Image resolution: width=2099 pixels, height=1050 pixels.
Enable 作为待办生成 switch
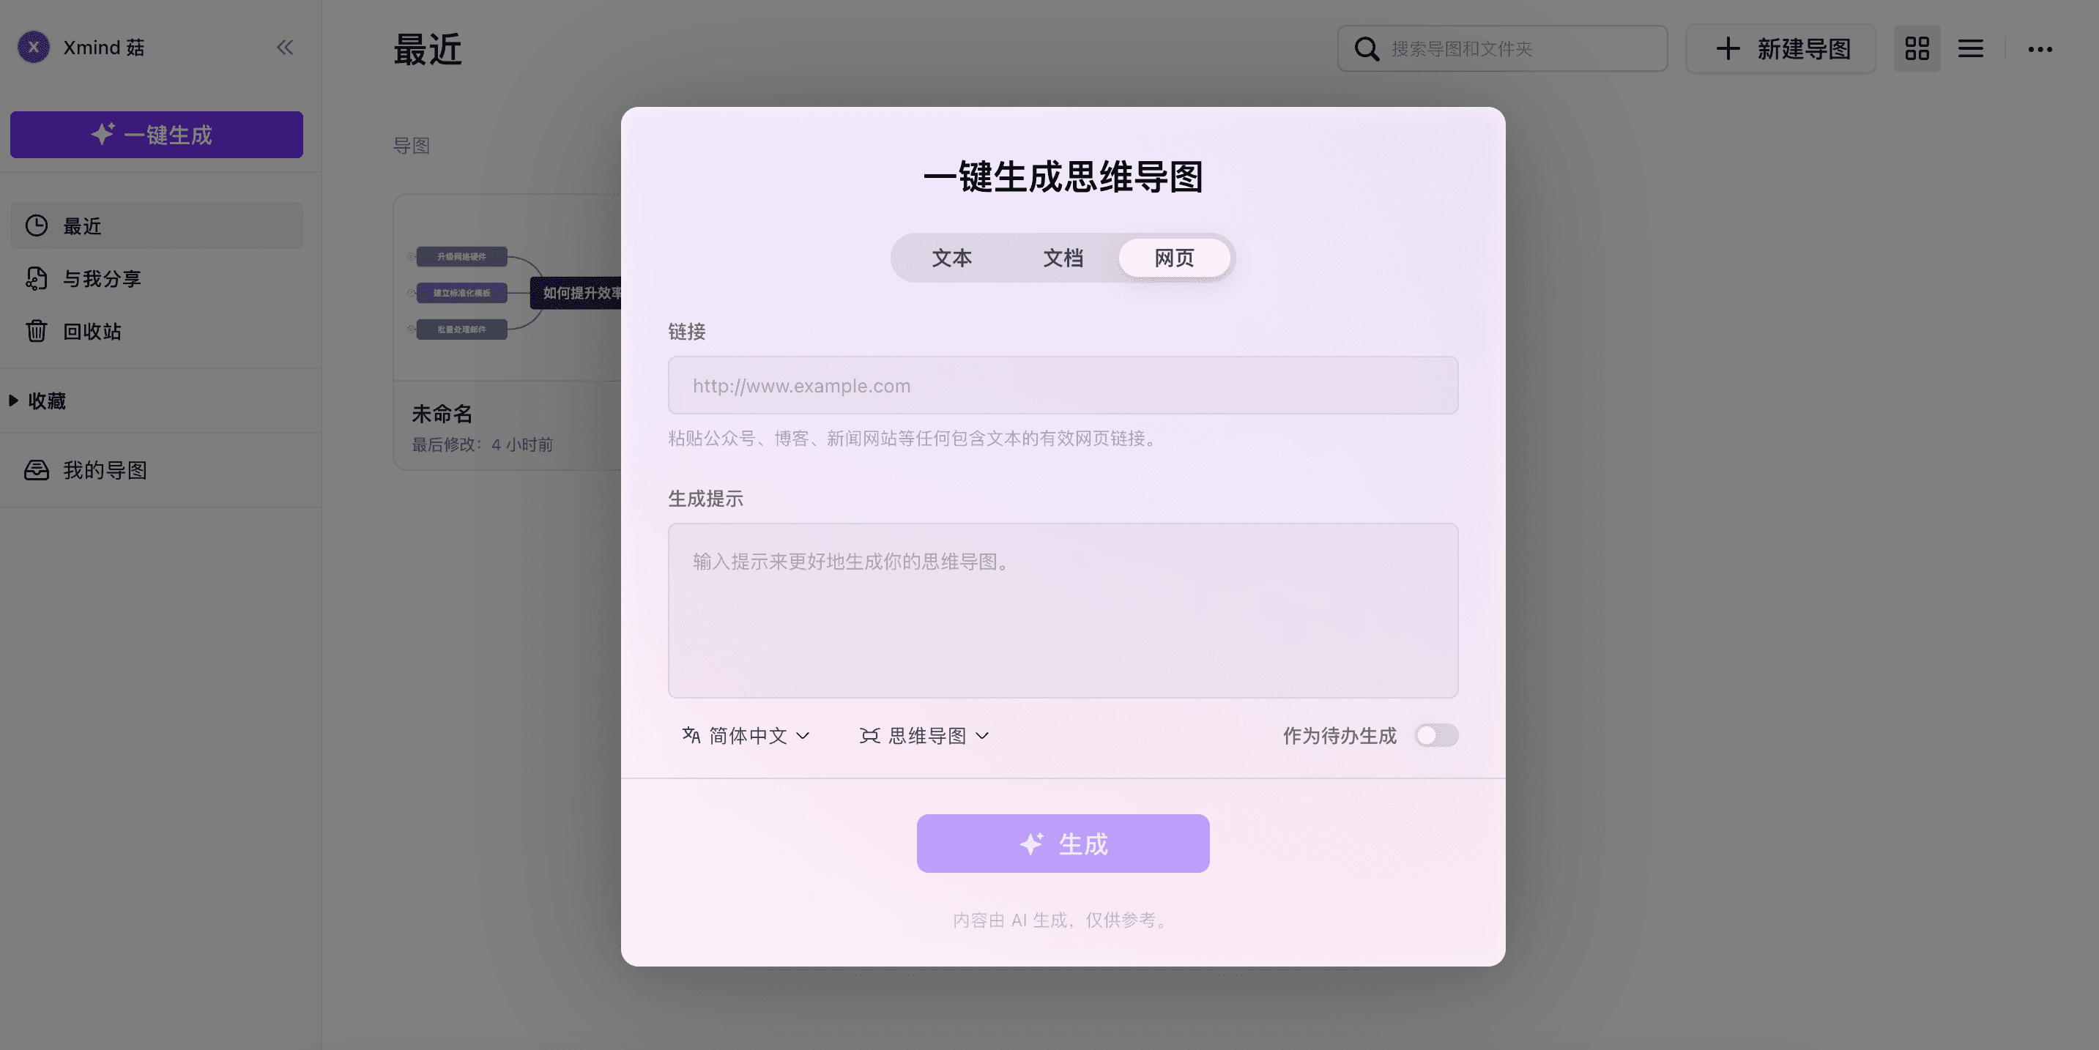tap(1435, 736)
